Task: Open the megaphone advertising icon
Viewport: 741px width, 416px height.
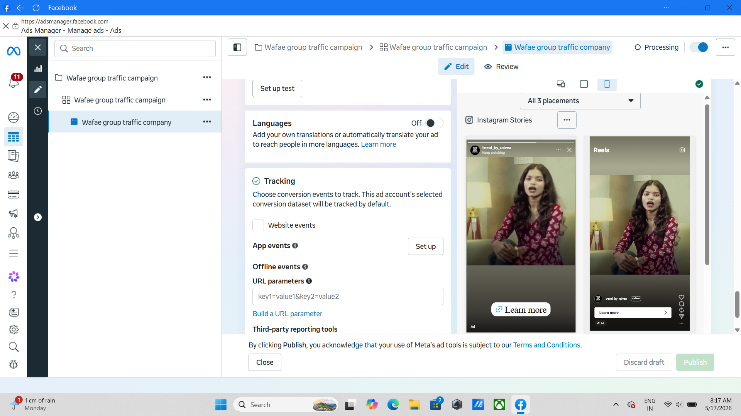Action: (14, 213)
